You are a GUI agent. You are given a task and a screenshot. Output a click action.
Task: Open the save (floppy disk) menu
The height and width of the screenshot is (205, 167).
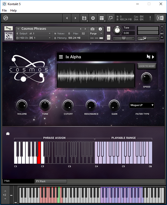(84, 18)
